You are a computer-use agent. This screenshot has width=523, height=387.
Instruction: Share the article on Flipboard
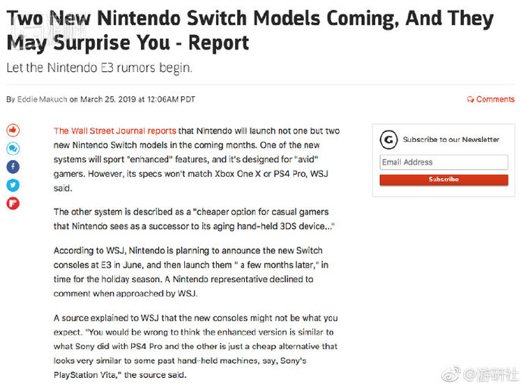[x=13, y=203]
